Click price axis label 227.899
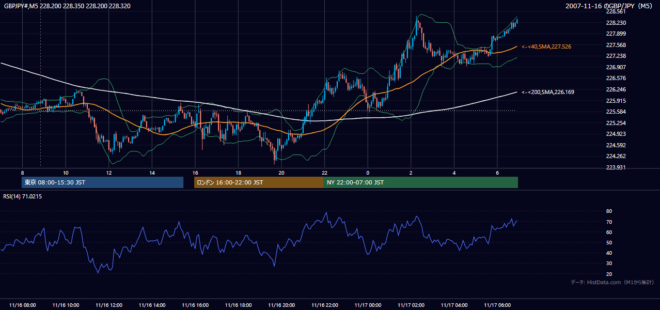 [x=615, y=34]
